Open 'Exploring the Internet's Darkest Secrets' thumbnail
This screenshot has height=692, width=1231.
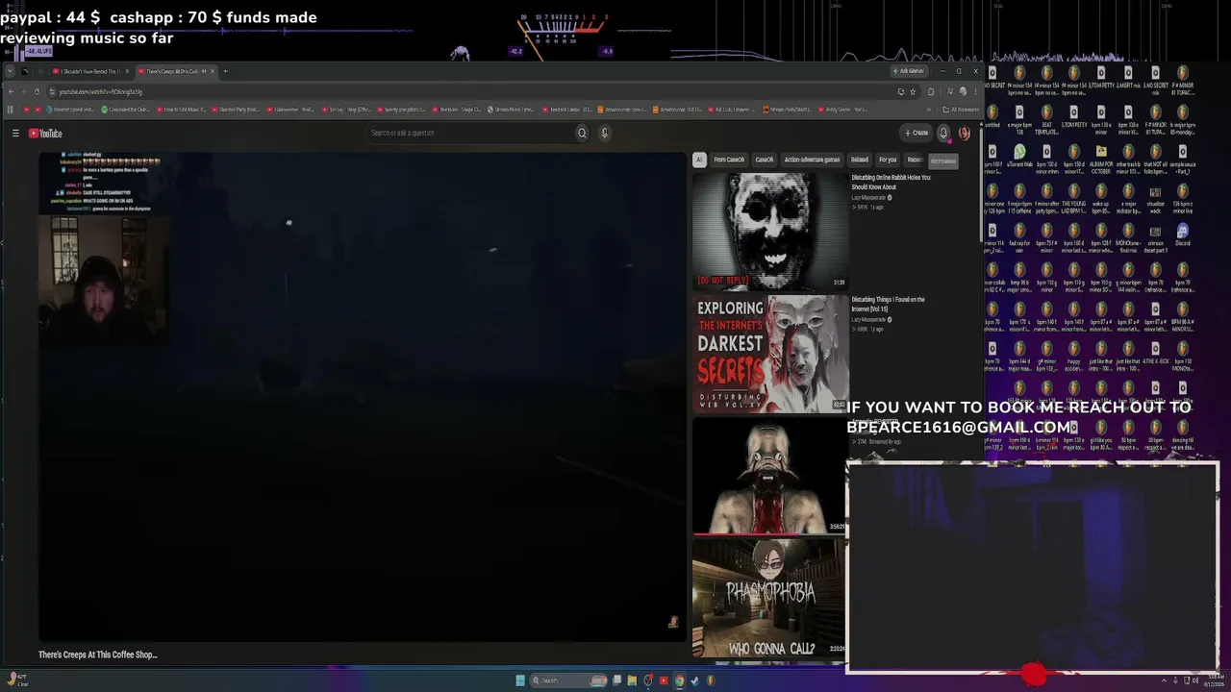770,354
